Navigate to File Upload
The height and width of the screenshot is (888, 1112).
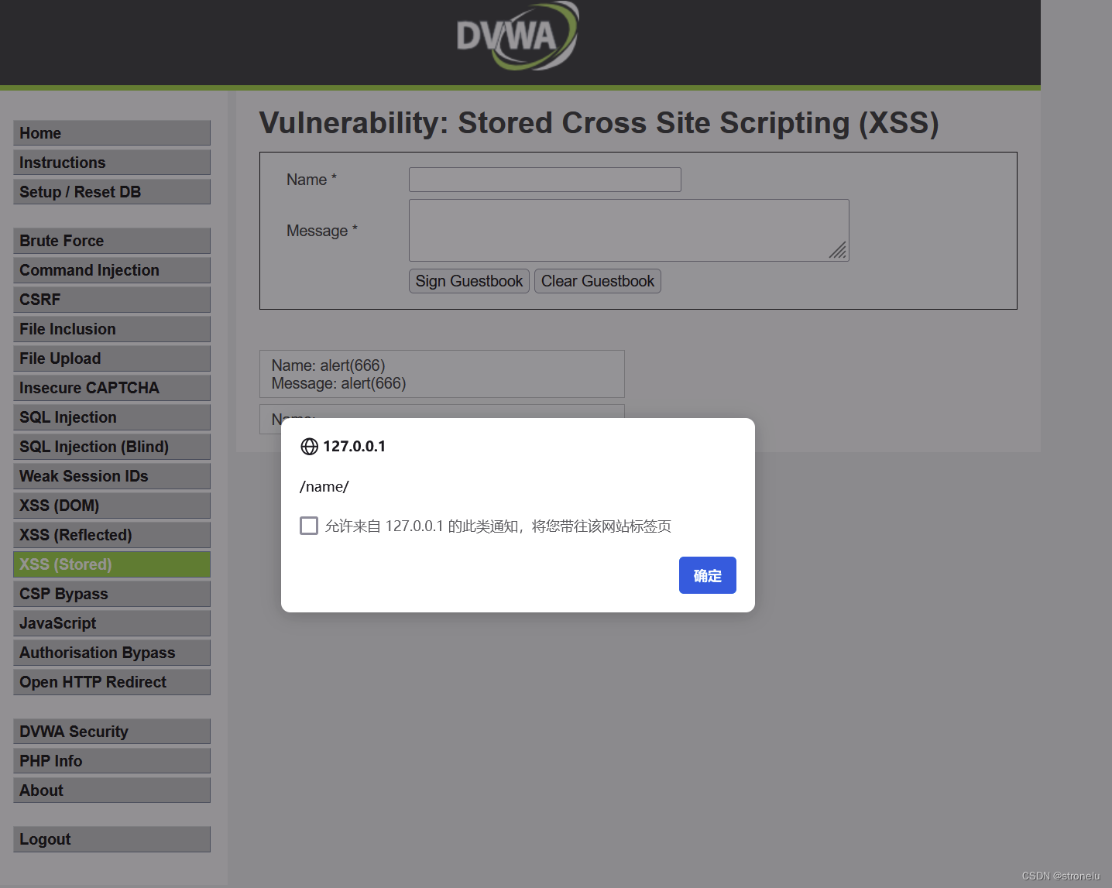pos(112,358)
